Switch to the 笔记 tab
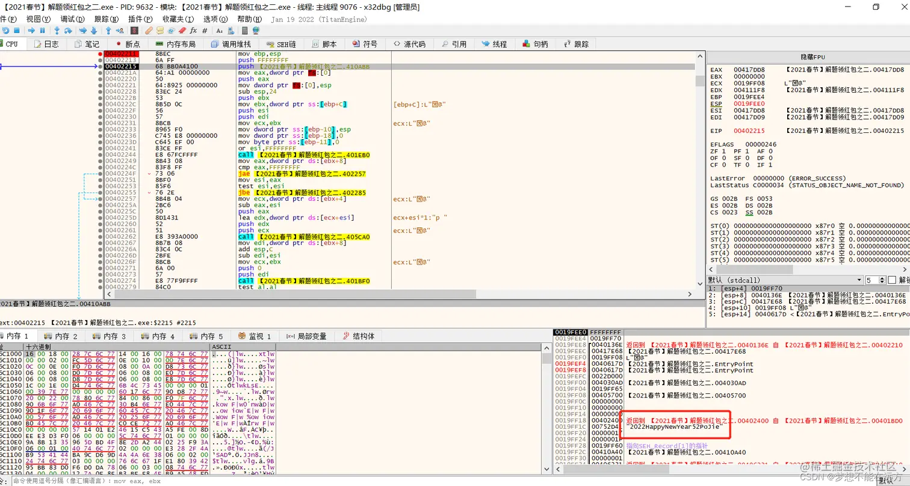The image size is (910, 486). [87, 44]
